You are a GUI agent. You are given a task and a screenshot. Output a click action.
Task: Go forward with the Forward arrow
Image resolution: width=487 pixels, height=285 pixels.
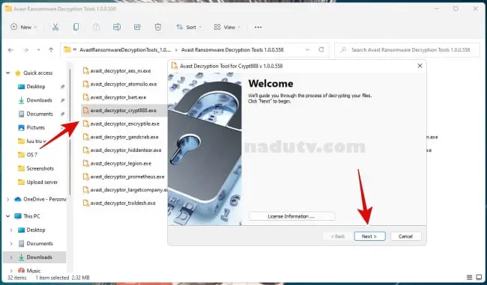pos(25,50)
